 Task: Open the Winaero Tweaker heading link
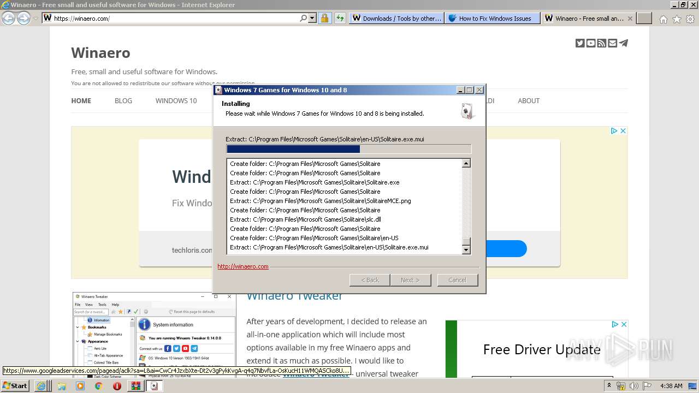[x=294, y=296]
